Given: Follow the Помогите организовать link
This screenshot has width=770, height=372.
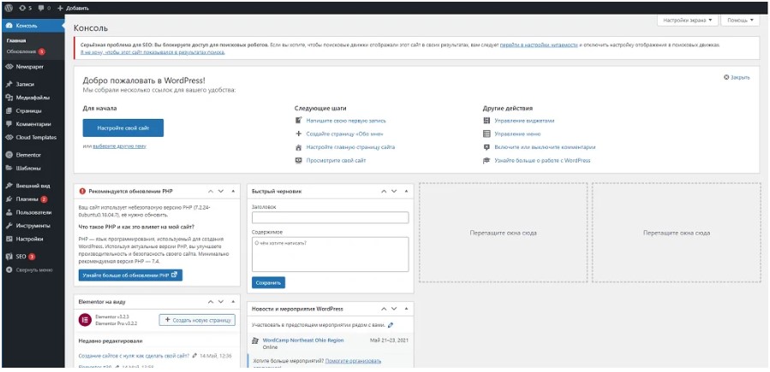Looking at the screenshot, I should point(353,361).
